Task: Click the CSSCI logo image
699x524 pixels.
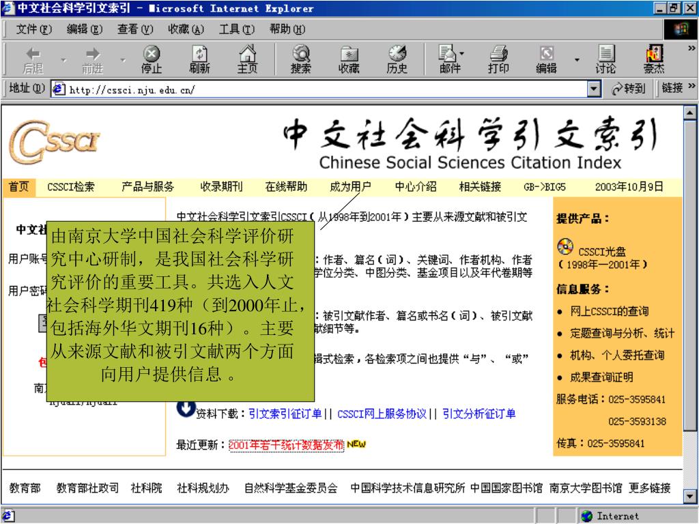Action: (x=55, y=142)
